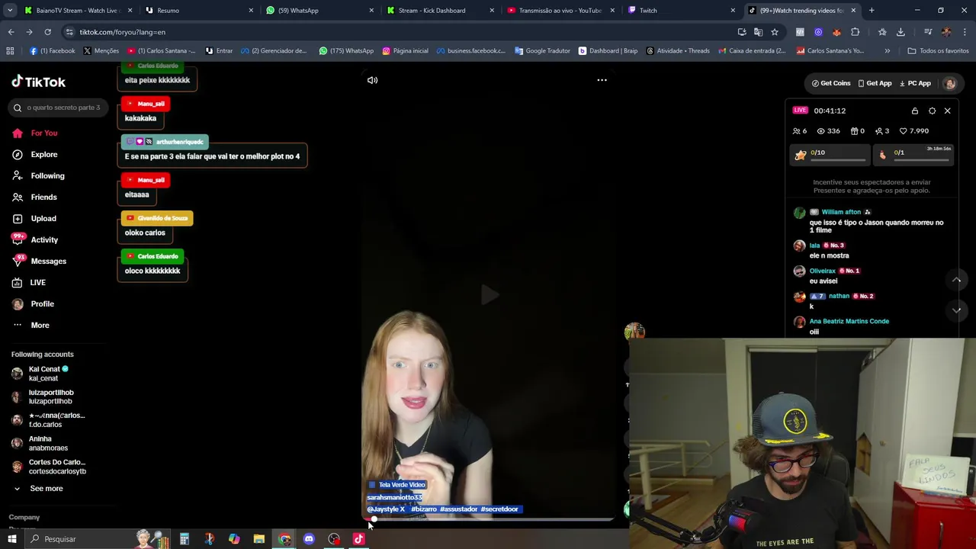Click the Tela Verde Video tag
Image resolution: width=976 pixels, height=549 pixels.
click(397, 485)
